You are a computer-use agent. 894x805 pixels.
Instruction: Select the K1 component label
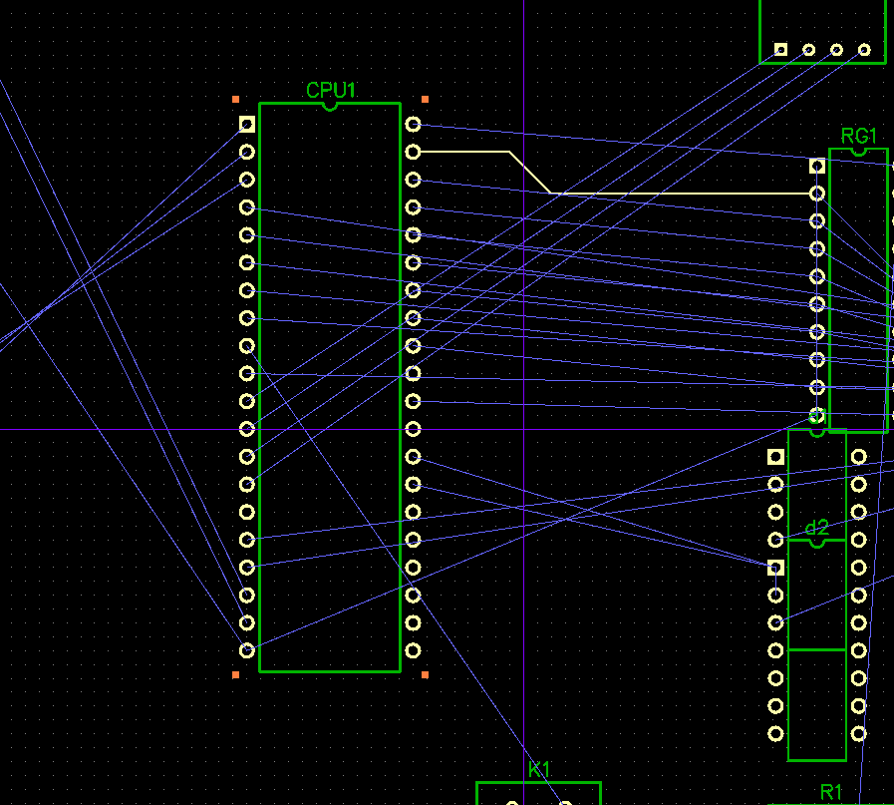pyautogui.click(x=539, y=770)
